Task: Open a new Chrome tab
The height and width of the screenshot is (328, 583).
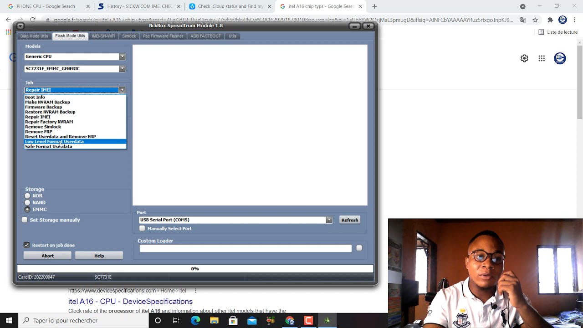Action: coord(374,6)
